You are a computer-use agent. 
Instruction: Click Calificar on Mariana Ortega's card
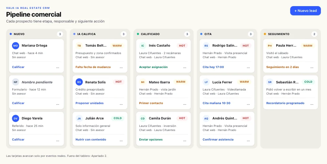(x=18, y=67)
